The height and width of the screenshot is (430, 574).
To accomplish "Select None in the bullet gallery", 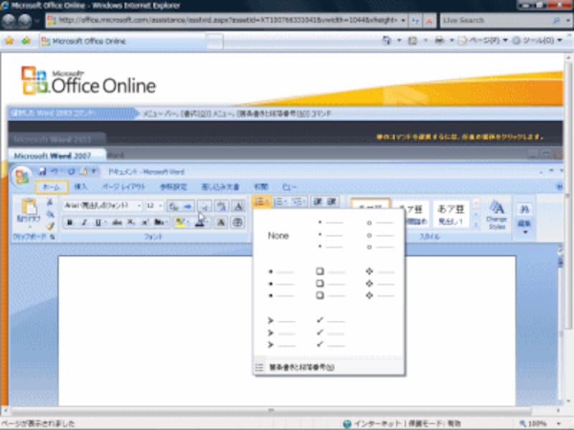I will 278,235.
